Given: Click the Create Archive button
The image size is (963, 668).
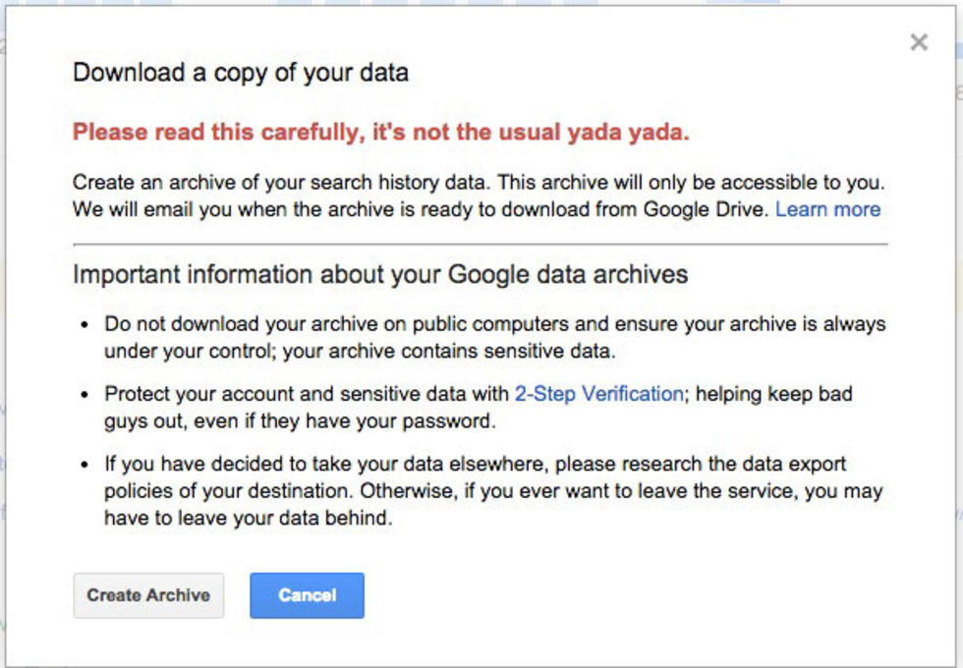Looking at the screenshot, I should point(148,595).
